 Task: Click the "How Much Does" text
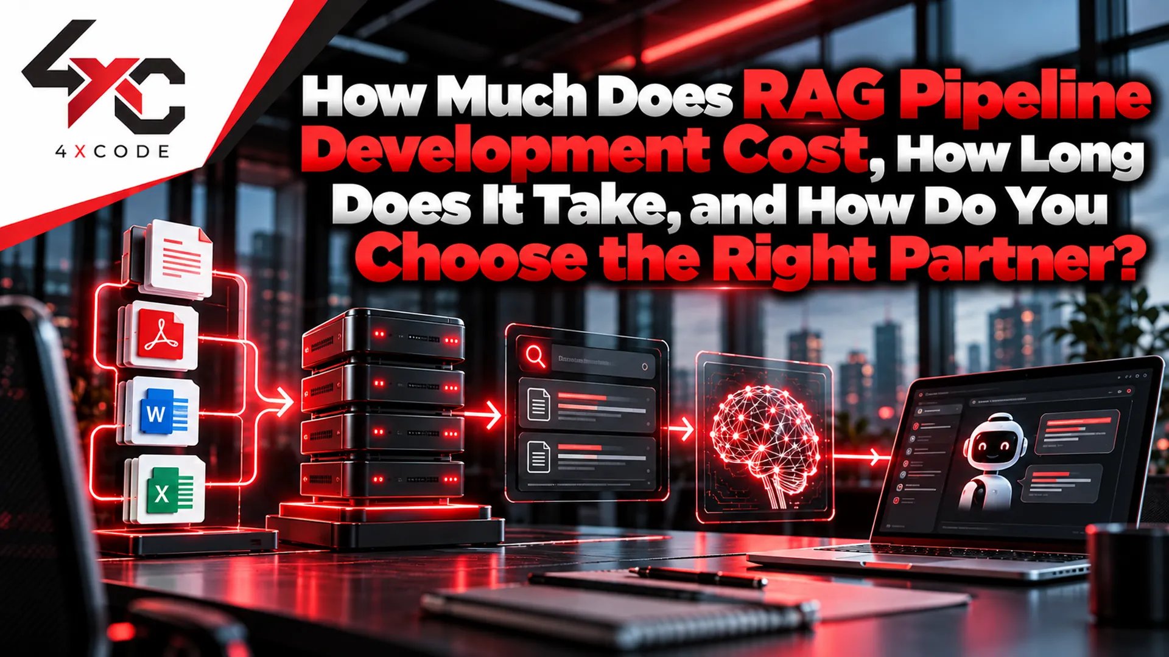[x=516, y=96]
